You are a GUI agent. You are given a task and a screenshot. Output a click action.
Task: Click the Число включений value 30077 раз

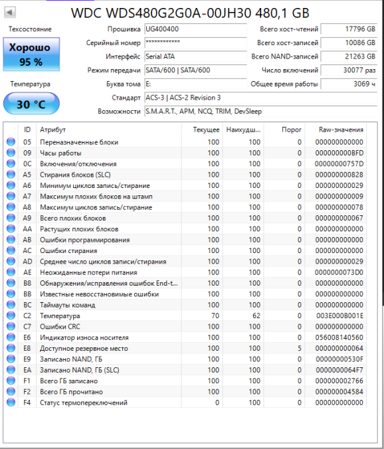(x=349, y=70)
